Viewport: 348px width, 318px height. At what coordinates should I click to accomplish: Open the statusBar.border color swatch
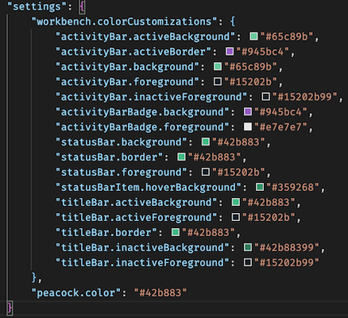coord(181,157)
